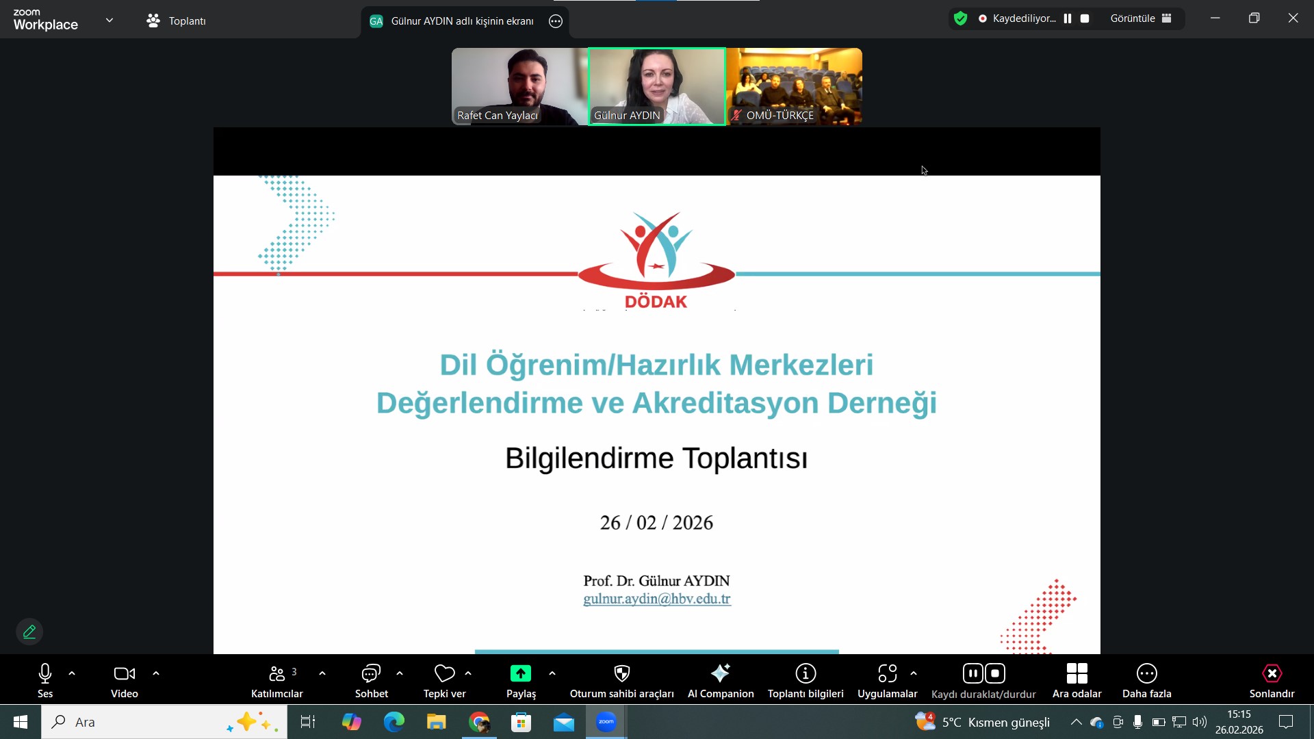Screen dimensions: 1314x739
Task: Pause the recording in toolbar
Action: pyautogui.click(x=972, y=673)
